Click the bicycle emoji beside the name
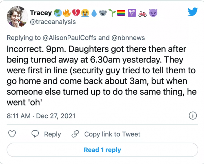 tap(143, 13)
